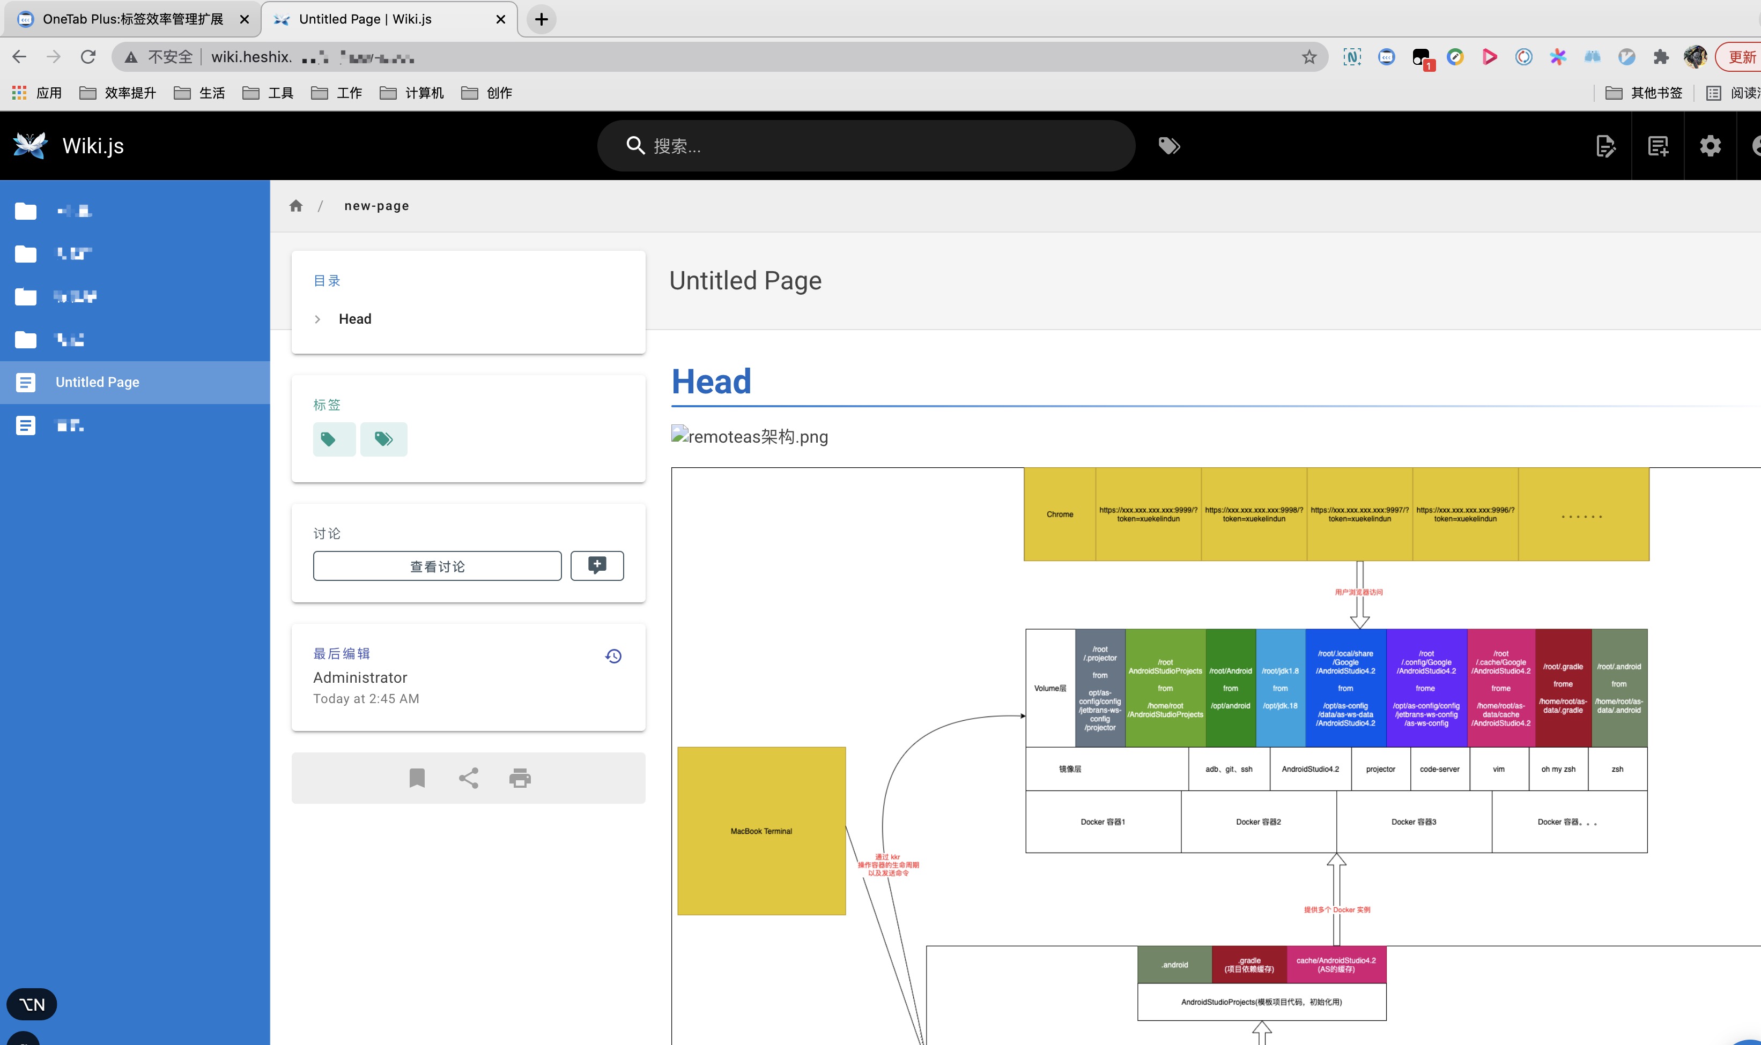Click the 查看讨论 button

436,566
